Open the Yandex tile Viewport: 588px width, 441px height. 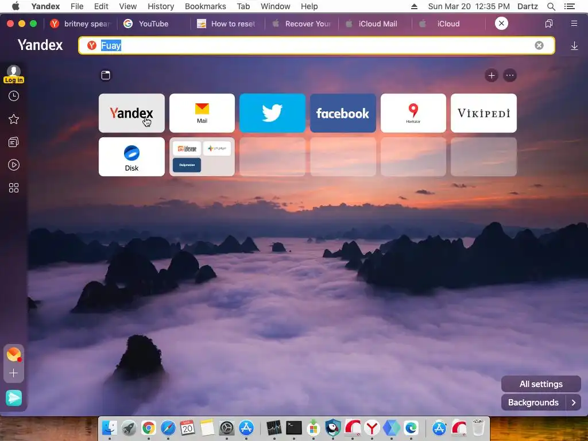point(131,113)
